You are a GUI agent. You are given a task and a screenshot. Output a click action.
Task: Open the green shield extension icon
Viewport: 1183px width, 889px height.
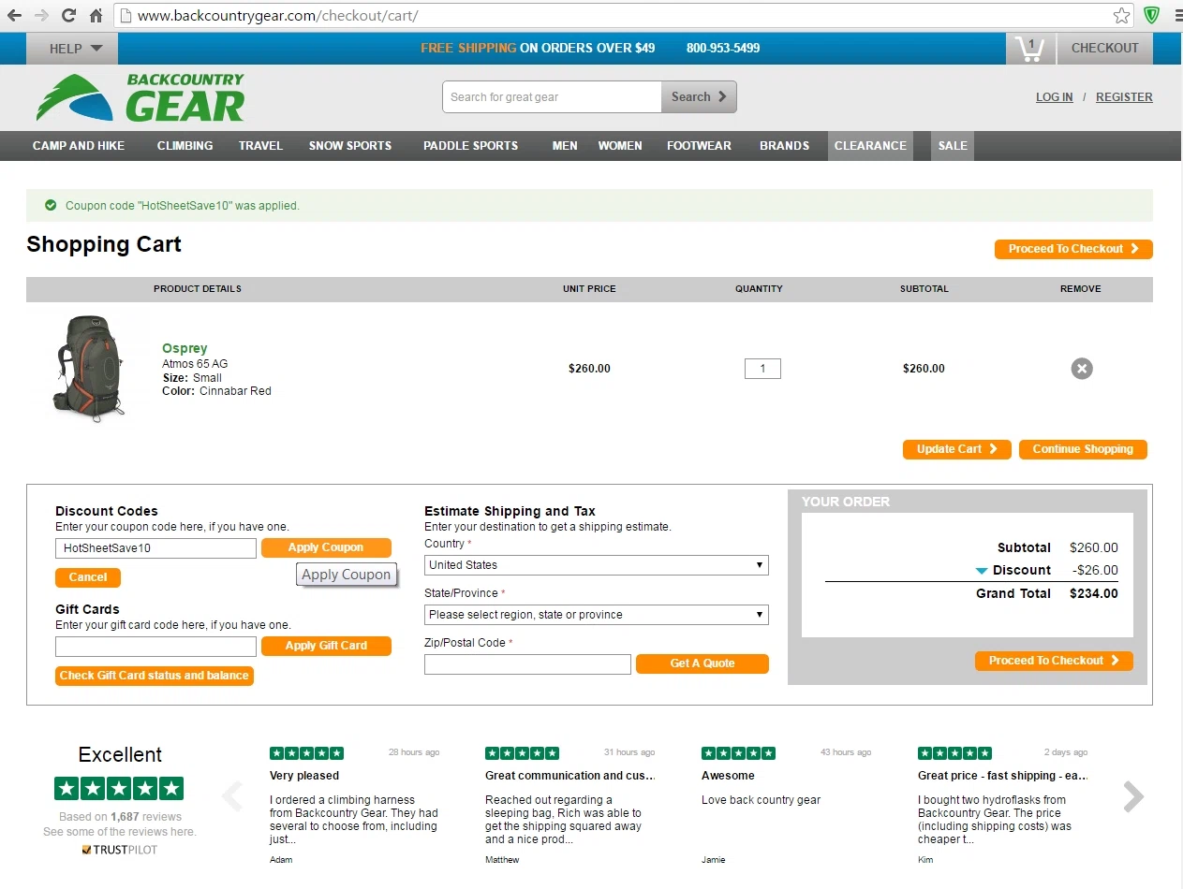(x=1152, y=15)
